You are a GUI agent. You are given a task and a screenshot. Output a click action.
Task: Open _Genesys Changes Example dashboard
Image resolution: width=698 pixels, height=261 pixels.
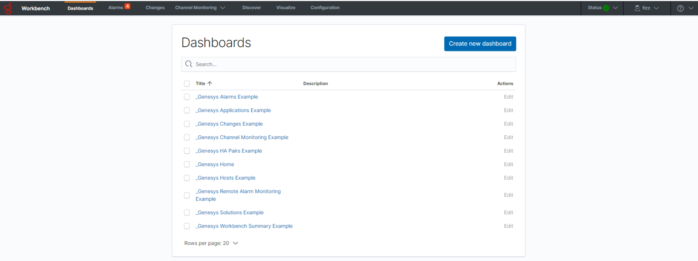tap(229, 124)
